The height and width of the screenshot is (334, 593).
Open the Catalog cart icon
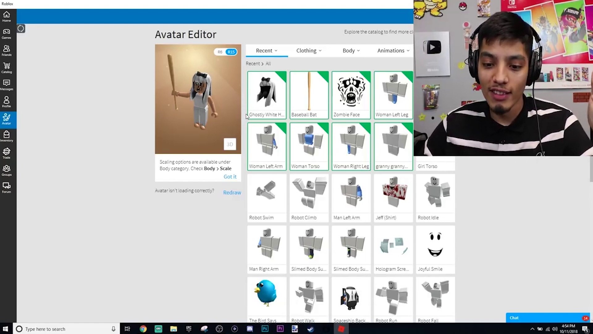pos(6,68)
